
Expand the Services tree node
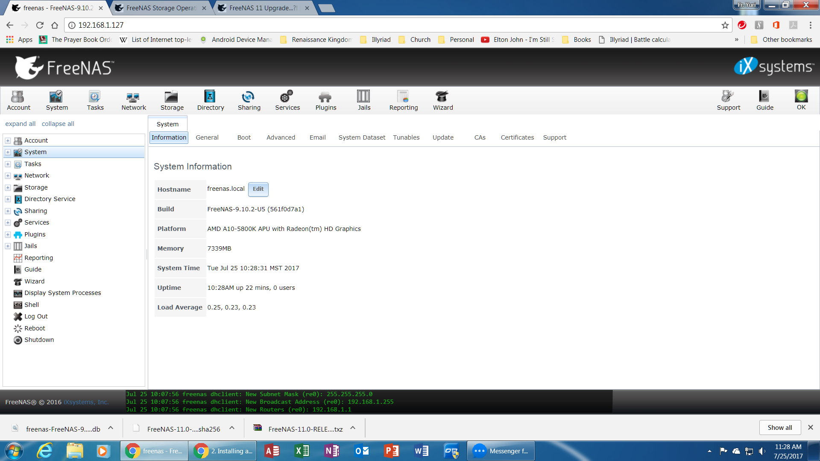click(8, 222)
